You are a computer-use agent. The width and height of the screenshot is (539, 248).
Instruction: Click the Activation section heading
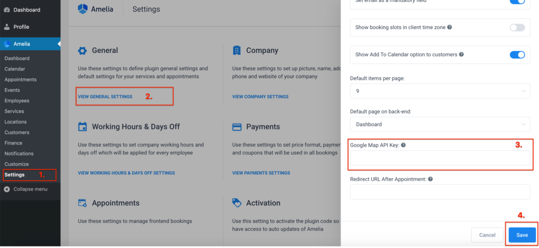click(x=263, y=203)
